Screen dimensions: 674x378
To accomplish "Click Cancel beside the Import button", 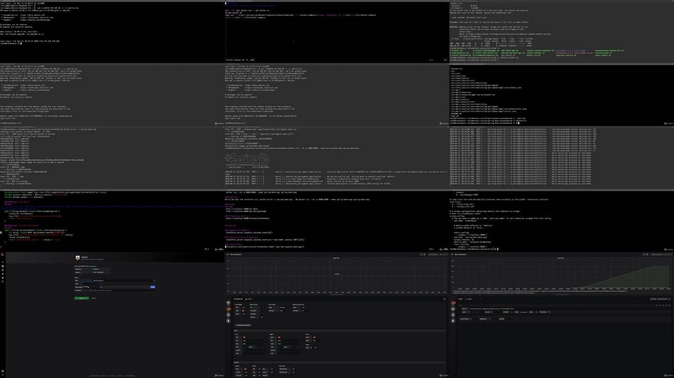I will (x=94, y=298).
